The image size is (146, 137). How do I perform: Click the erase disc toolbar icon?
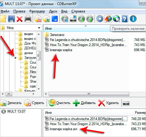click(x=38, y=19)
